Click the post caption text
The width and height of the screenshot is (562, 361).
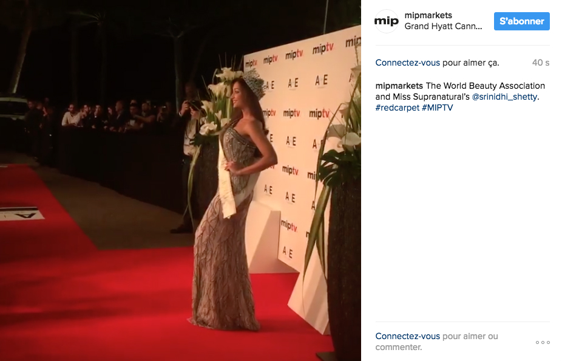click(x=460, y=97)
